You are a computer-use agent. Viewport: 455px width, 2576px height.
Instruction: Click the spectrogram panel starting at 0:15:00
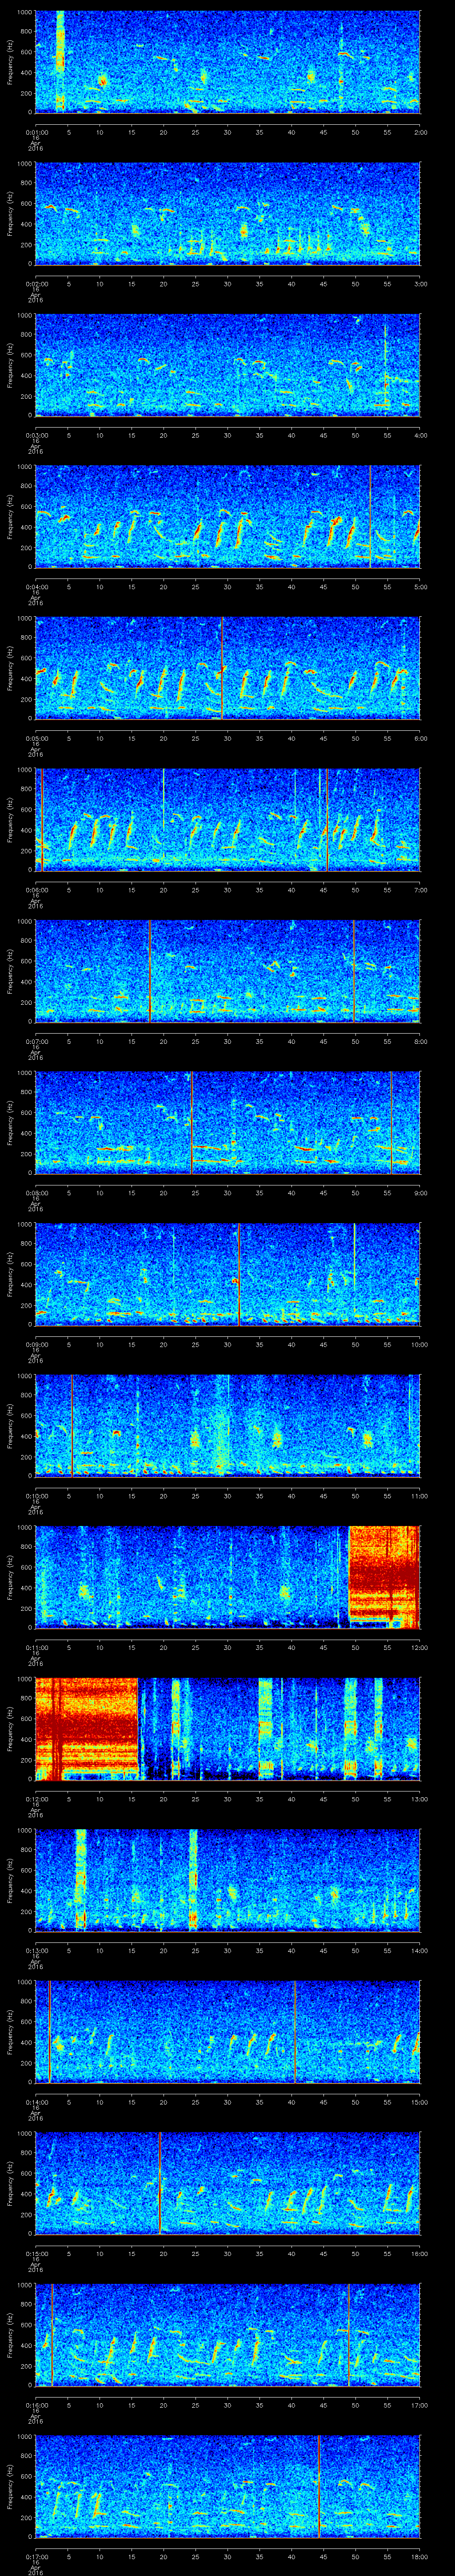click(228, 2184)
